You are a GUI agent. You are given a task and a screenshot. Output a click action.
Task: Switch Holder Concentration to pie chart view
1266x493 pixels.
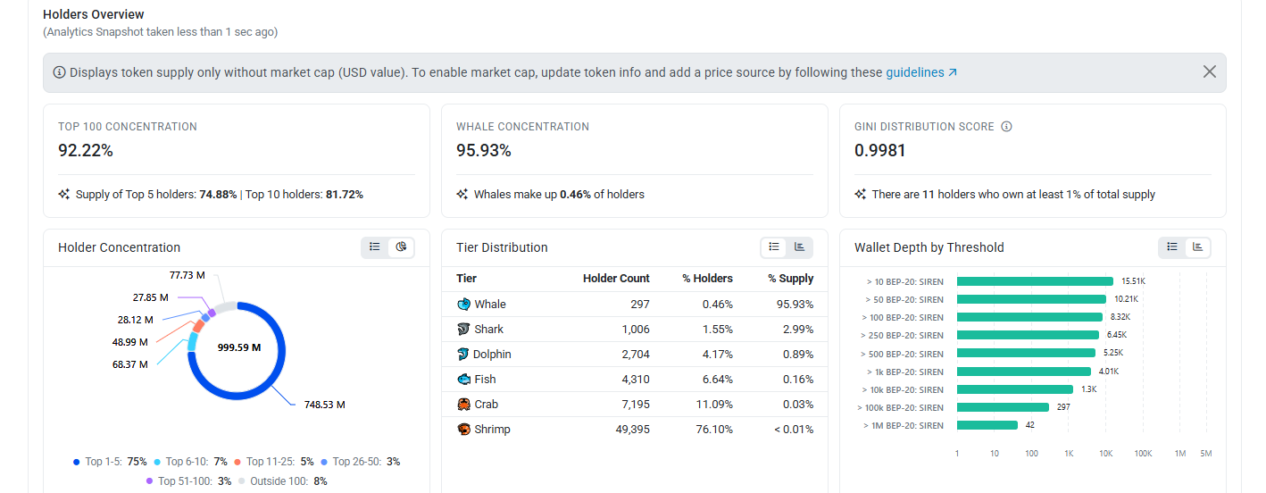401,247
